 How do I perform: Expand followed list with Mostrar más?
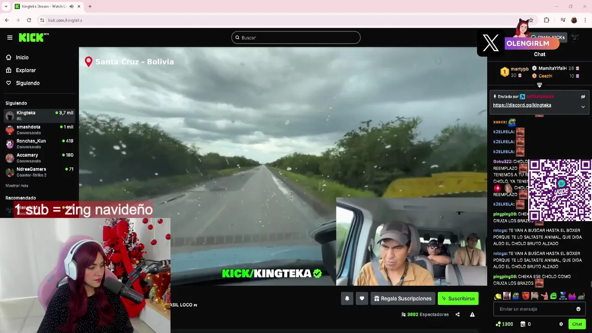(17, 185)
